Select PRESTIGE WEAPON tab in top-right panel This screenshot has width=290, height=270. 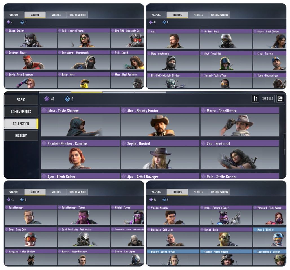coord(219,15)
